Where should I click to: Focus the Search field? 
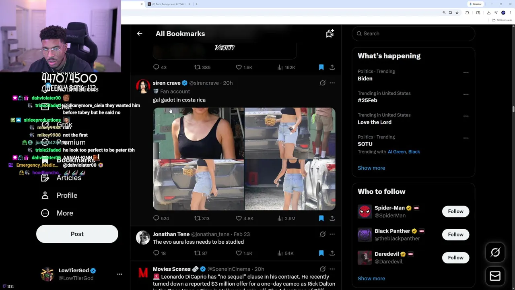pos(414,33)
